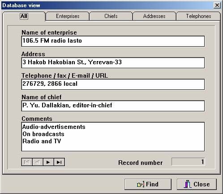The height and width of the screenshot is (194, 223).
Task: Close the Database view window
Action: 217,5
